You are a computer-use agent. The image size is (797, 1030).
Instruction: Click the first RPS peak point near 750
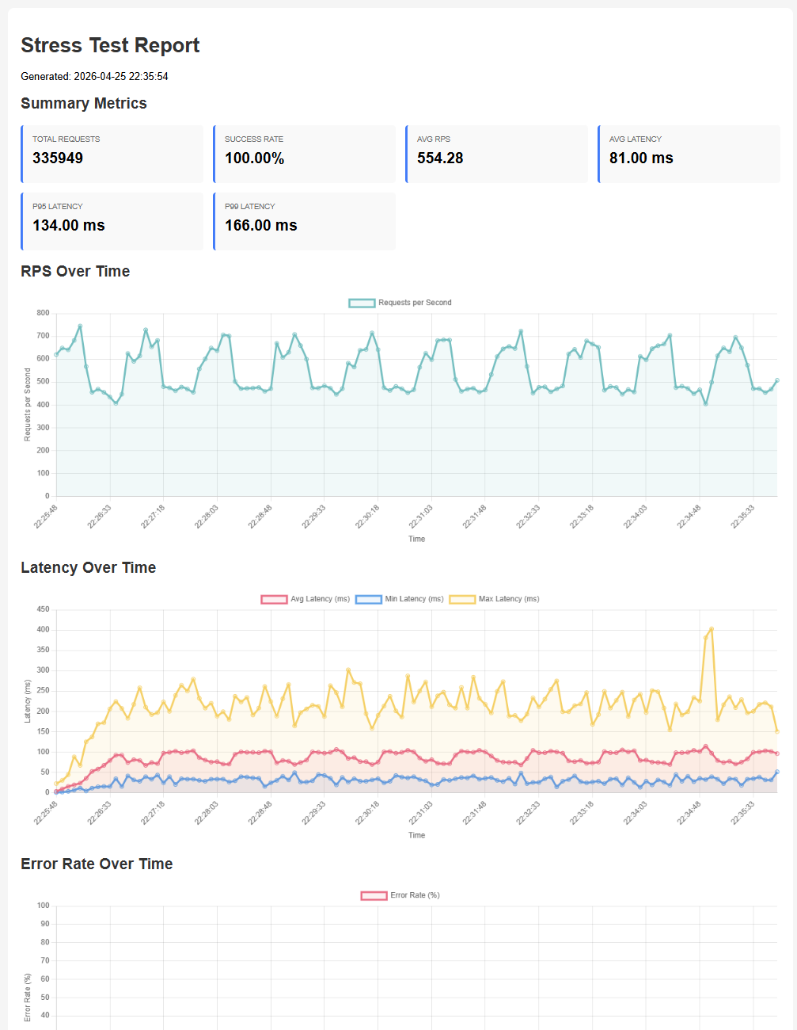point(80,326)
